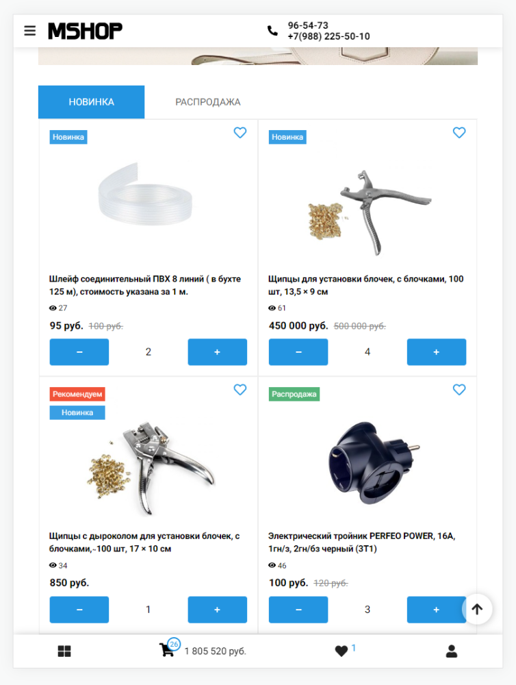Click the MSHOP logo
The image size is (516, 685).
(85, 31)
